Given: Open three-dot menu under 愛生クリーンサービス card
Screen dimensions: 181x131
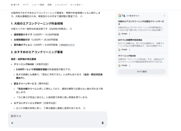Looking at the screenshot, I should coord(130,34).
